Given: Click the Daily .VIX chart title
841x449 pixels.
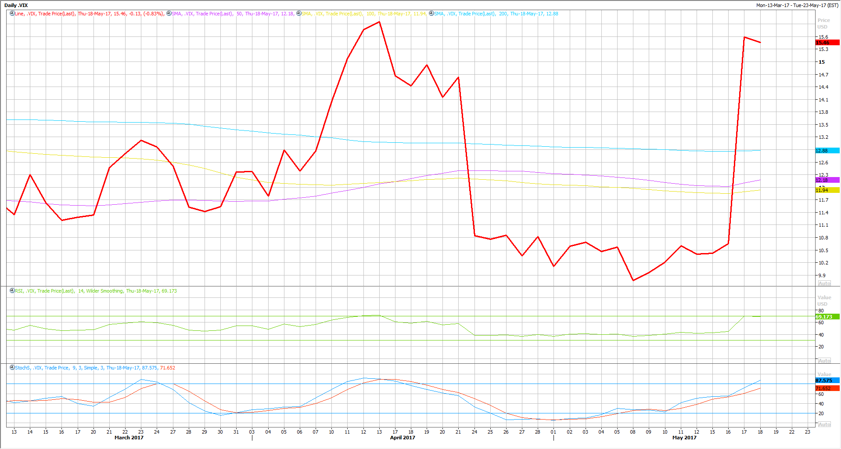Looking at the screenshot, I should (x=16, y=5).
